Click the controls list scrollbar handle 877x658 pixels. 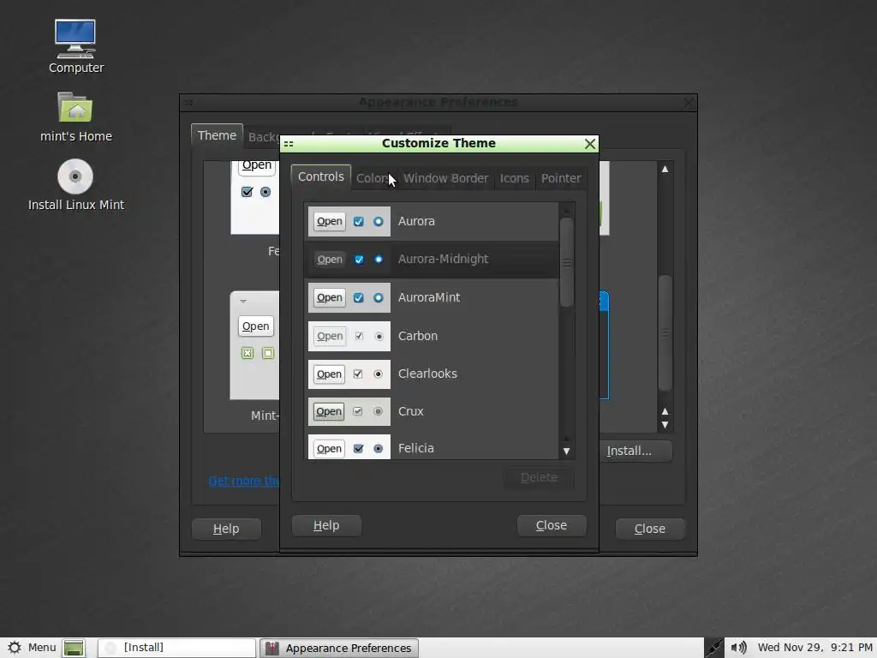(x=566, y=262)
